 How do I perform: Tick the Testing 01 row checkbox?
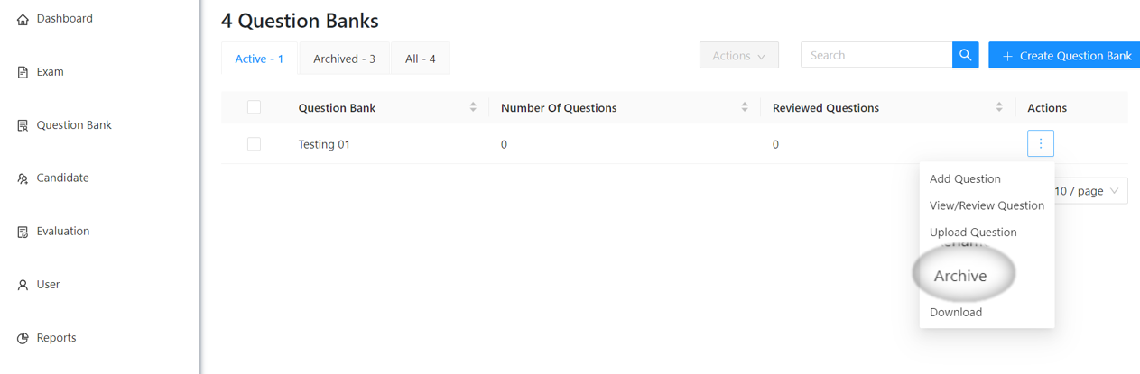click(x=254, y=144)
